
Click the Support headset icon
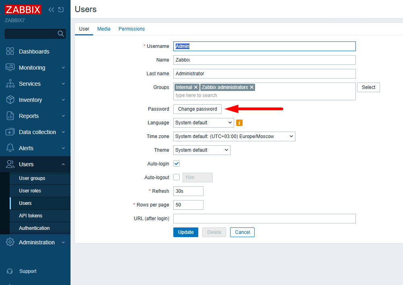10,271
